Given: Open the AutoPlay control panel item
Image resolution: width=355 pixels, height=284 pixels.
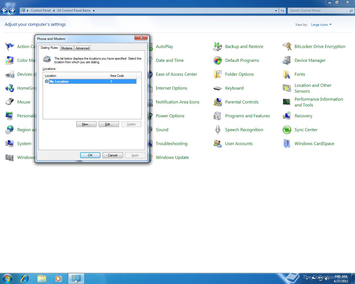Looking at the screenshot, I should tap(164, 47).
